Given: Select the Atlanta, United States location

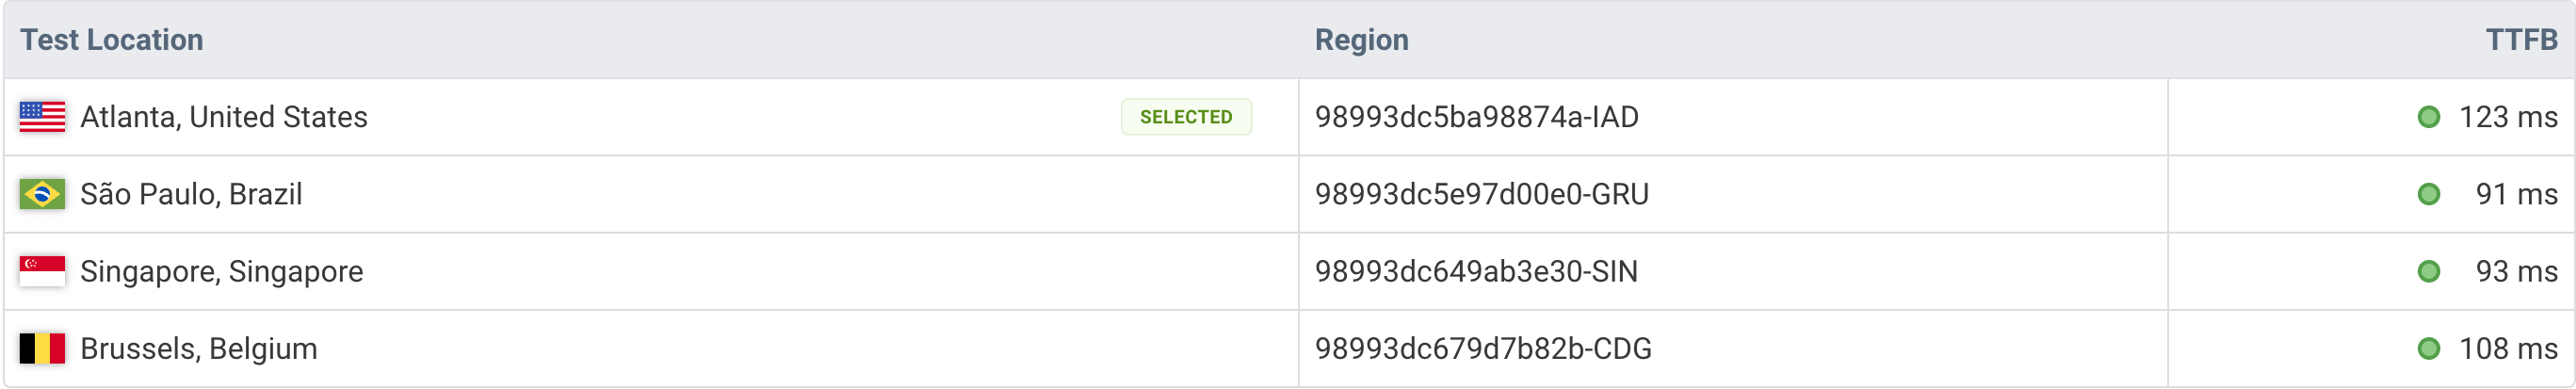Looking at the screenshot, I should (x=224, y=117).
